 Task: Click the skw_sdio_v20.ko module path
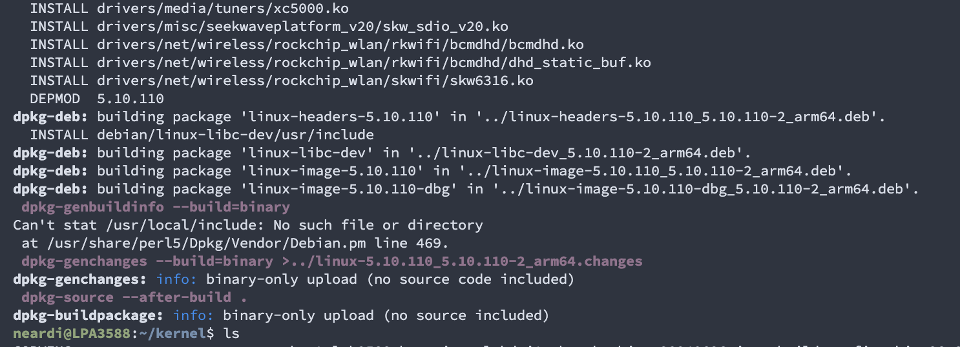click(302, 26)
